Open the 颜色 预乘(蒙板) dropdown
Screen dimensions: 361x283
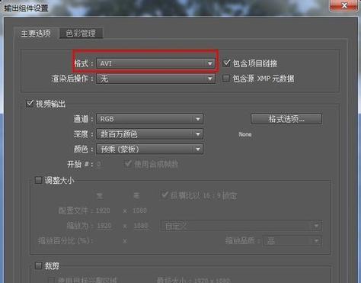149,150
